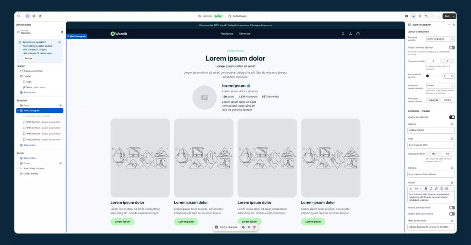This screenshot has height=245, width=471.
Task: Apply italic in Párrafo editor
Action: coord(431,189)
